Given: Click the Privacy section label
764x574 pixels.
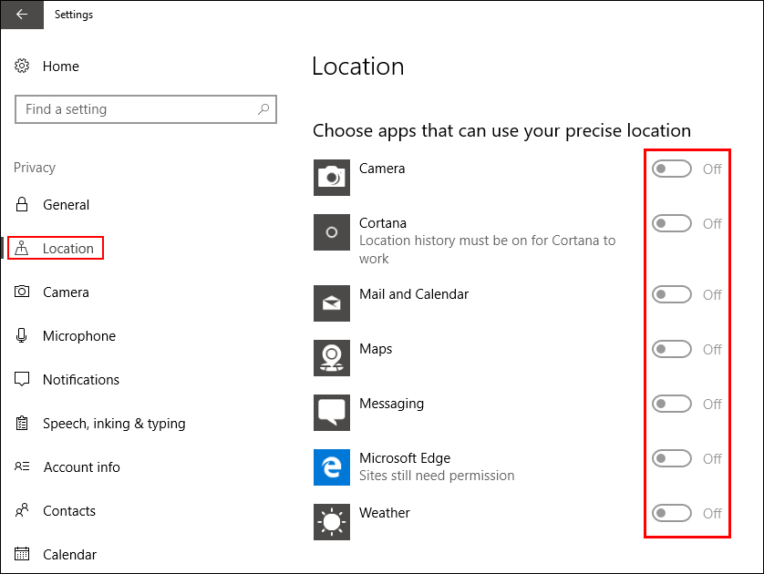Looking at the screenshot, I should 35,168.
